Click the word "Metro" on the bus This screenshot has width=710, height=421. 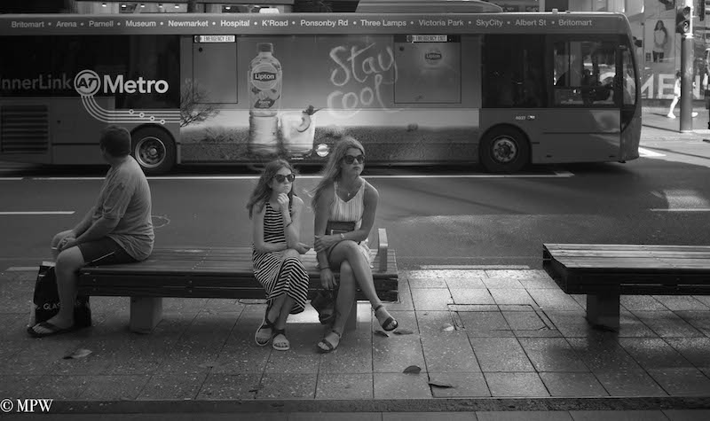coord(136,84)
